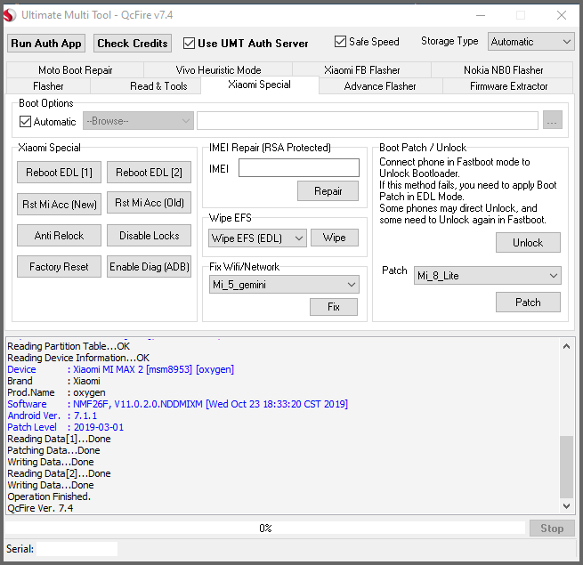Click the 'Patching Data...Done' log line
Image resolution: width=583 pixels, height=565 pixels.
[54, 450]
